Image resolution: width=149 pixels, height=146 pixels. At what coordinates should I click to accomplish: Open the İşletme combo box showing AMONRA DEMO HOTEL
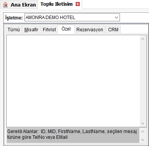point(72,18)
